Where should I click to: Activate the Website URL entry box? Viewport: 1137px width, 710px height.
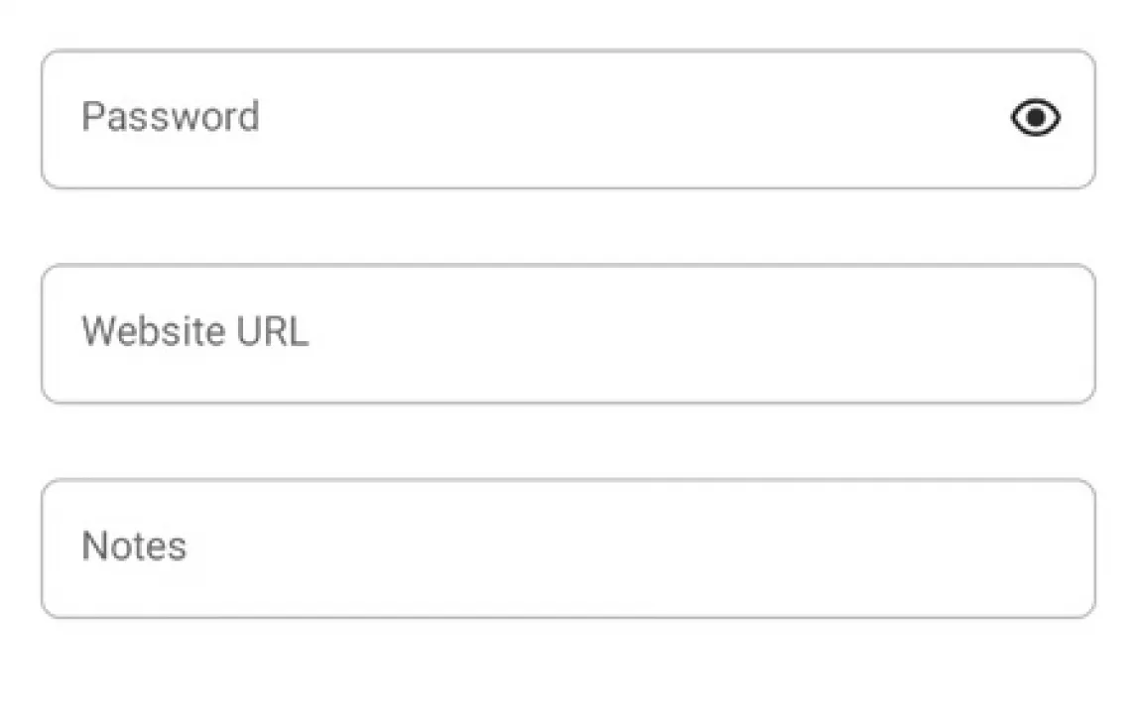[568, 333]
